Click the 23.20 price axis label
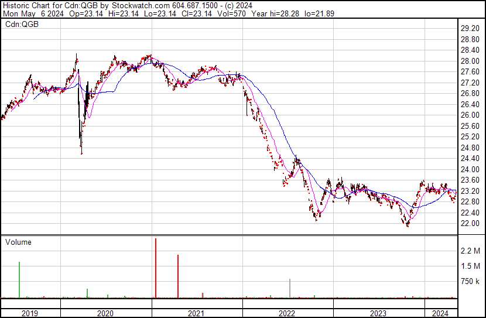Viewport: 486px width, 318px height. coord(470,192)
